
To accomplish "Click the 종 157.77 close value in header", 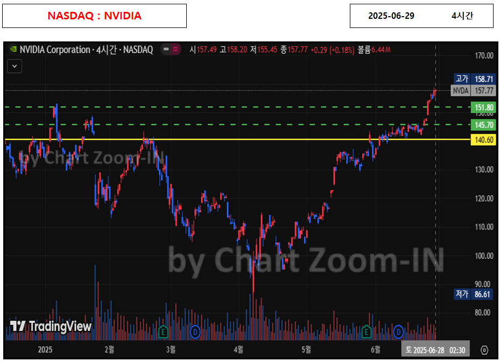I will [x=294, y=49].
